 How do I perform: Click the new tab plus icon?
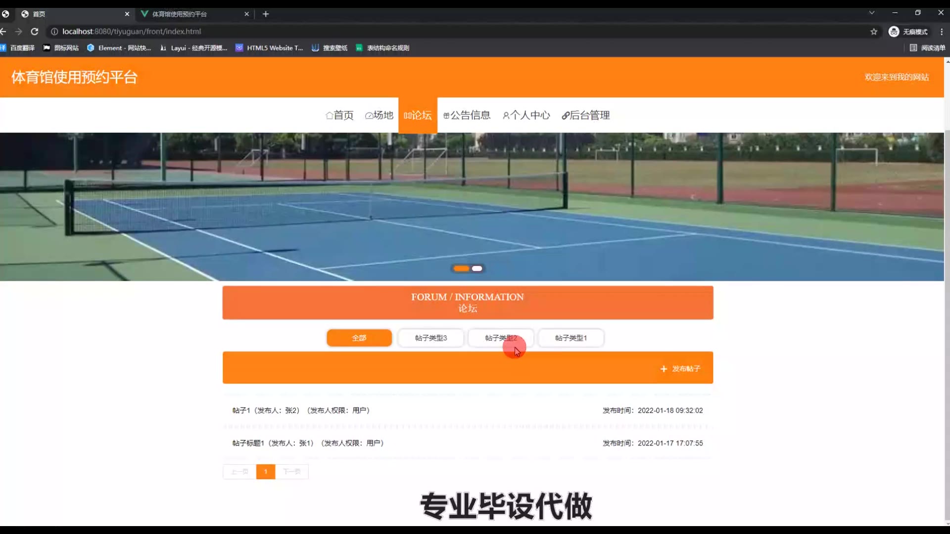(x=266, y=14)
